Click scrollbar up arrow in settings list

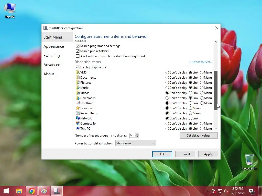coord(215,42)
